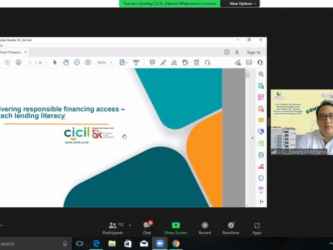This screenshot has width=333, height=250.
Task: Zoom in with plus icon
Action: (x=88, y=62)
